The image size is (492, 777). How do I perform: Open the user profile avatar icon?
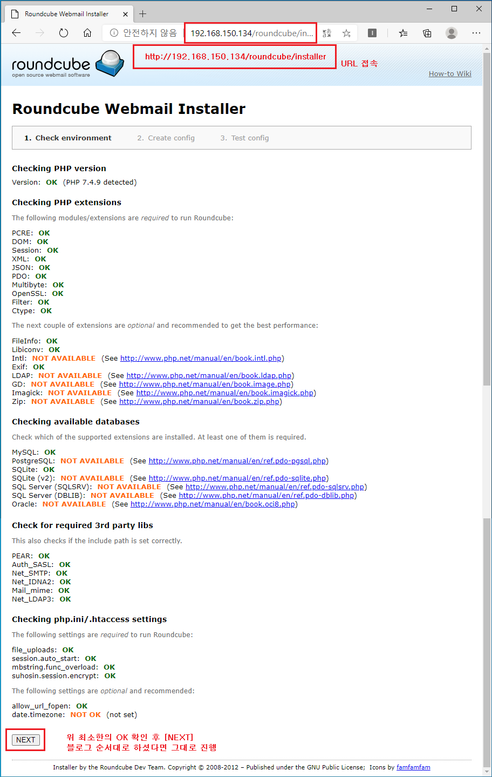pyautogui.click(x=452, y=33)
